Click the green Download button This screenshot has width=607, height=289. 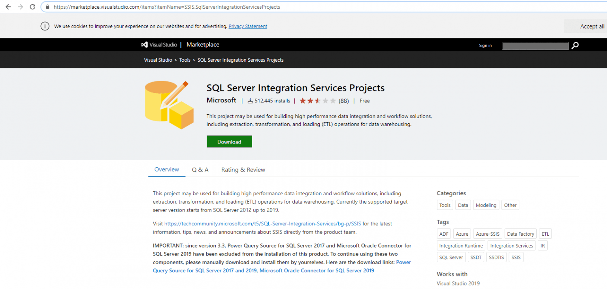[229, 141]
